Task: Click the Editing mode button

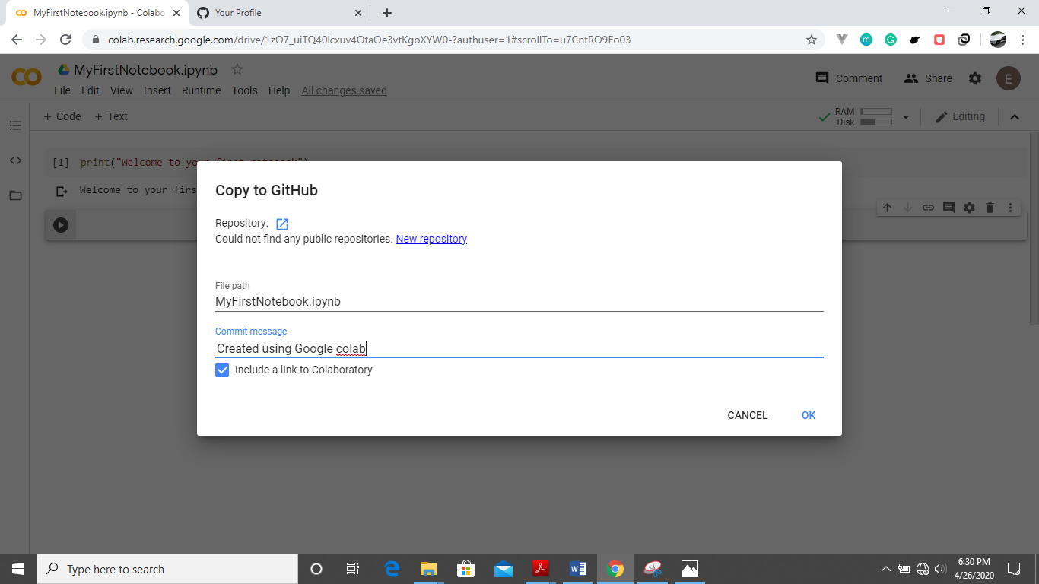Action: (960, 116)
